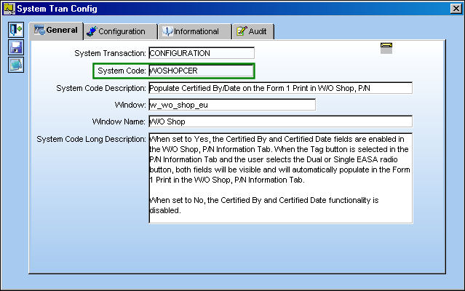Click the Window field w_wo_shop_eu
This screenshot has height=291, width=465.
coord(232,105)
